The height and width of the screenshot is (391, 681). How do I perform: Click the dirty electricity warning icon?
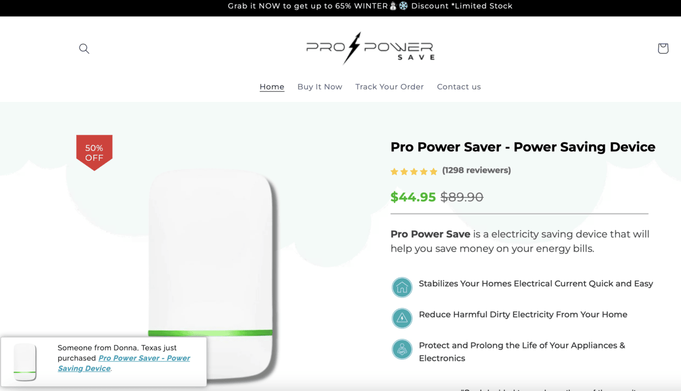[x=402, y=318]
